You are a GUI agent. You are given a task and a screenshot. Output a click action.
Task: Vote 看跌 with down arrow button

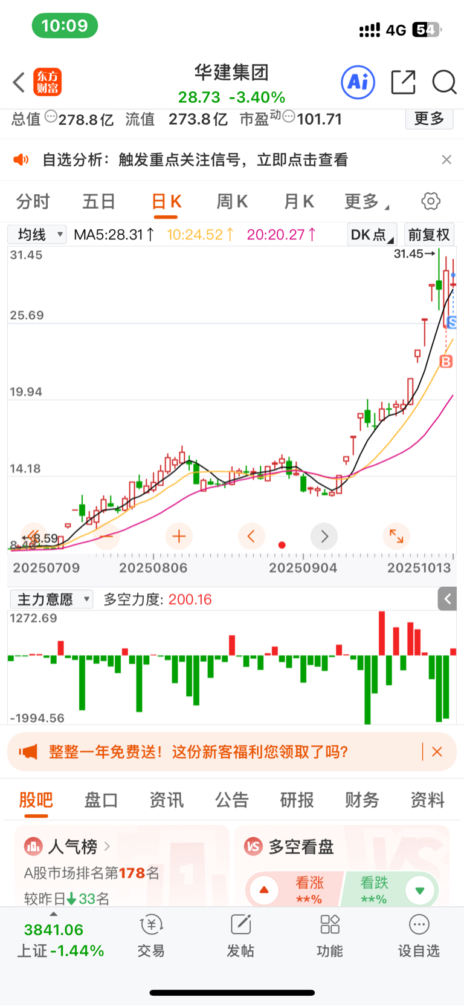tap(420, 890)
